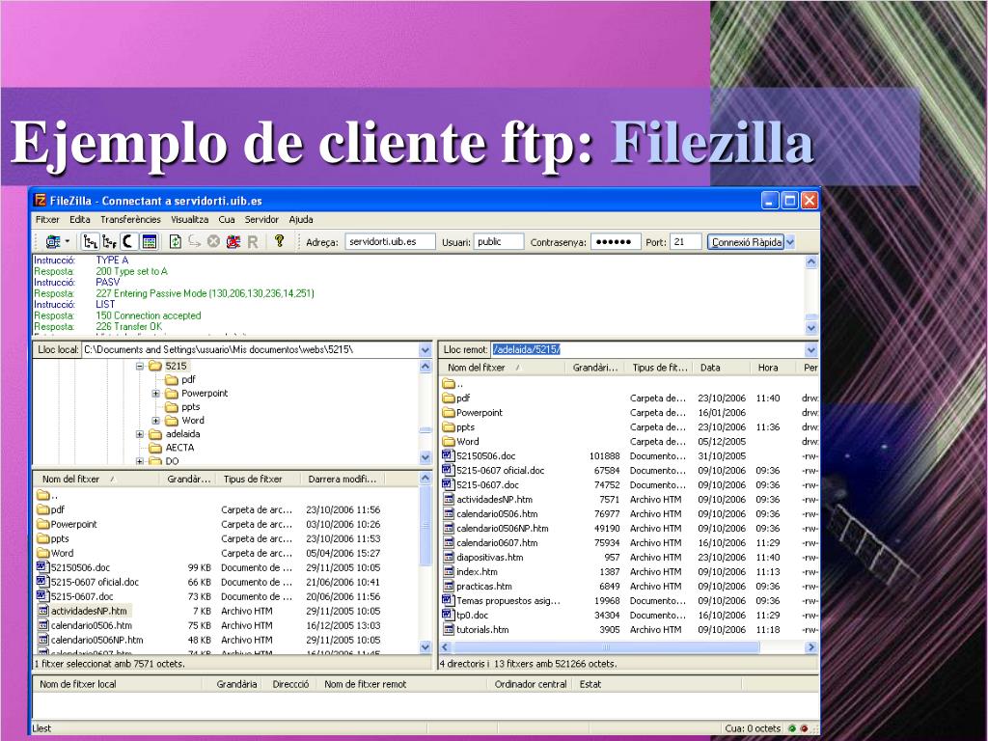
Task: Click the process queue icon
Action: click(x=194, y=242)
